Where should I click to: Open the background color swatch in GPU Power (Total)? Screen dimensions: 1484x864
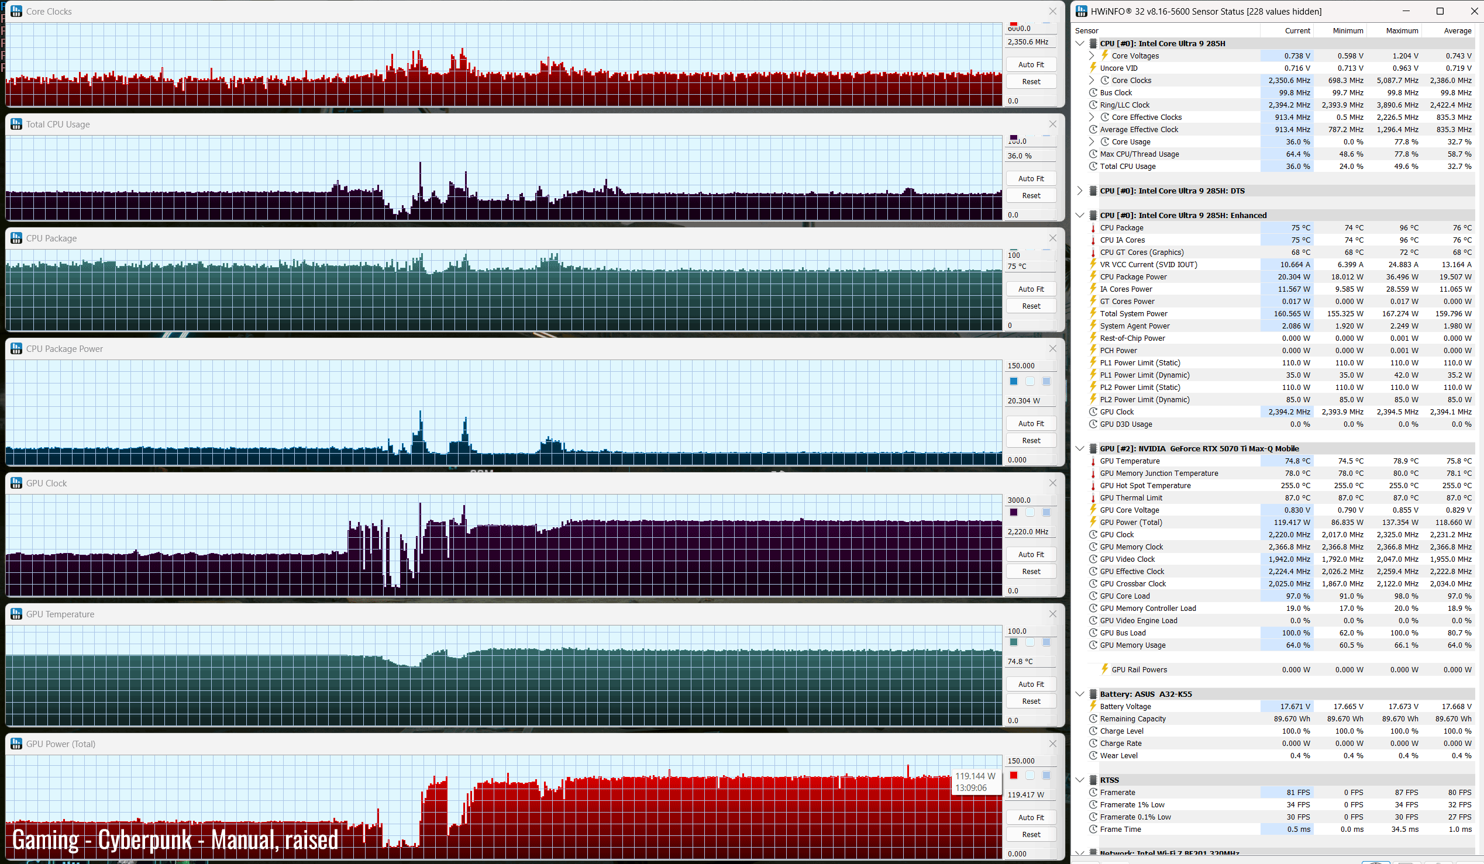1030,775
